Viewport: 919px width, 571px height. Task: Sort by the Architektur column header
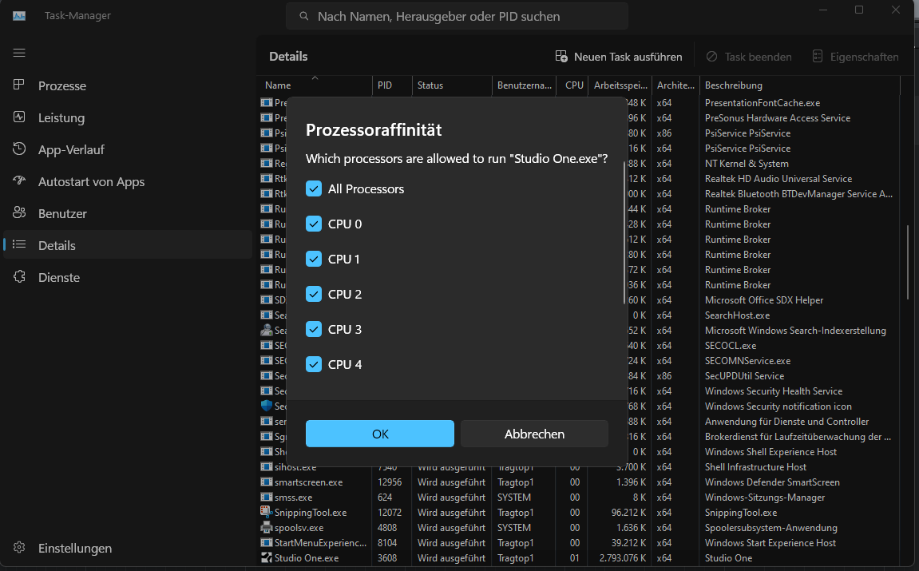[x=675, y=85]
